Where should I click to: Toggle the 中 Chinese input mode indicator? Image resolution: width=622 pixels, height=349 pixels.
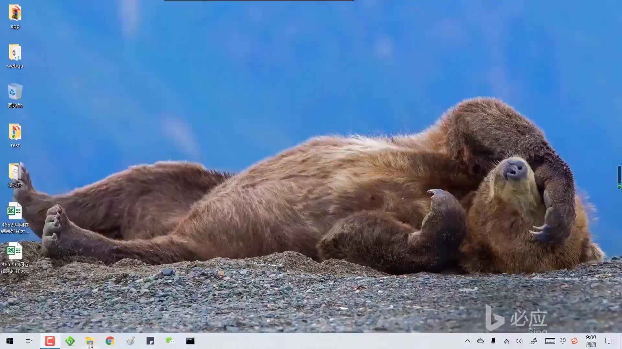(x=563, y=341)
